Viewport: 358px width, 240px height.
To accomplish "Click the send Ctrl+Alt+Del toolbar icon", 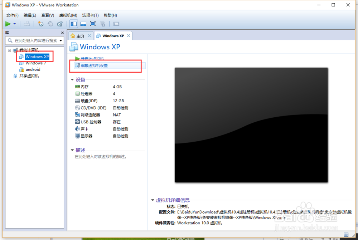I will coord(27,24).
